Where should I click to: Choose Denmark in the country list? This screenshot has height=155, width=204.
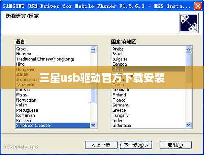click(149, 90)
